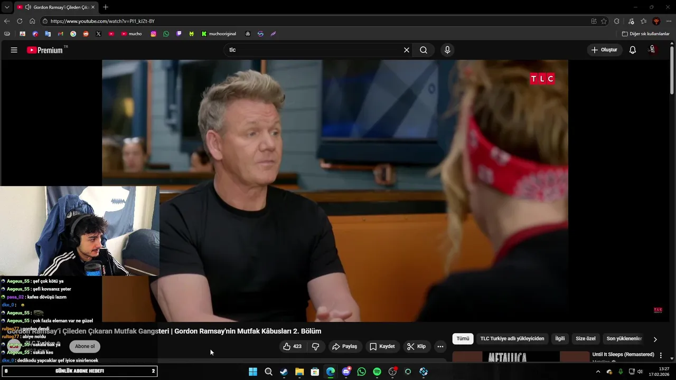
Task: Open the Twitch bookmark icon
Action: click(179, 34)
